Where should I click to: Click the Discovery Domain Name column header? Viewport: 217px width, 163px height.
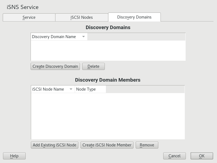point(54,37)
